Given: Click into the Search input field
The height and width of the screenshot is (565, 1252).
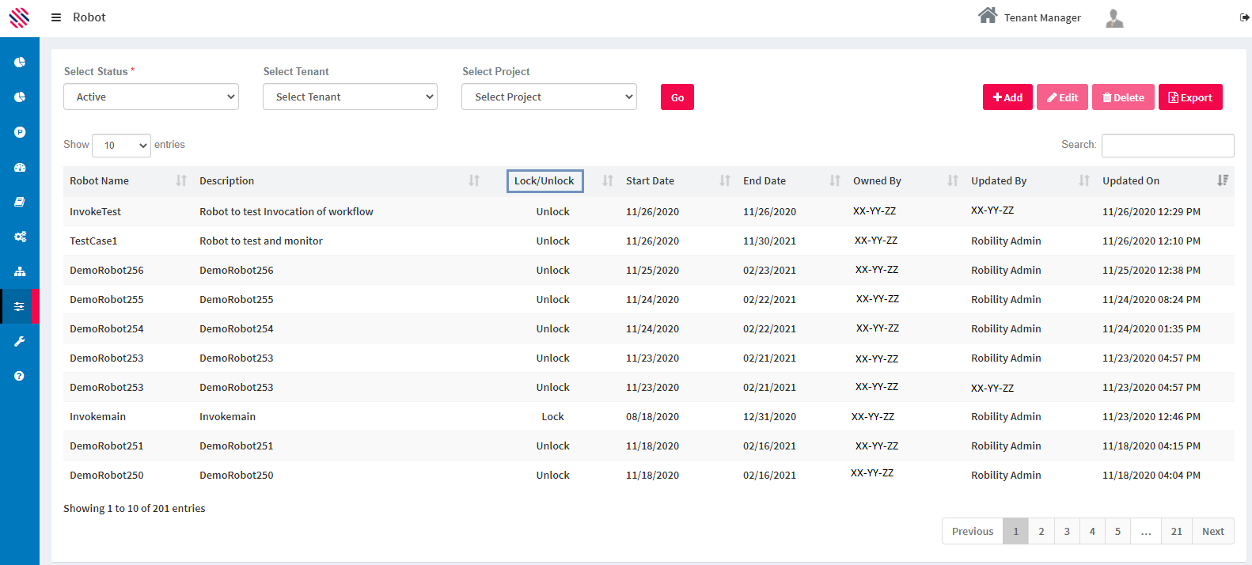Looking at the screenshot, I should (1167, 146).
